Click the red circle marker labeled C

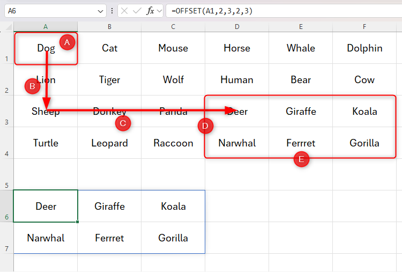(123, 123)
